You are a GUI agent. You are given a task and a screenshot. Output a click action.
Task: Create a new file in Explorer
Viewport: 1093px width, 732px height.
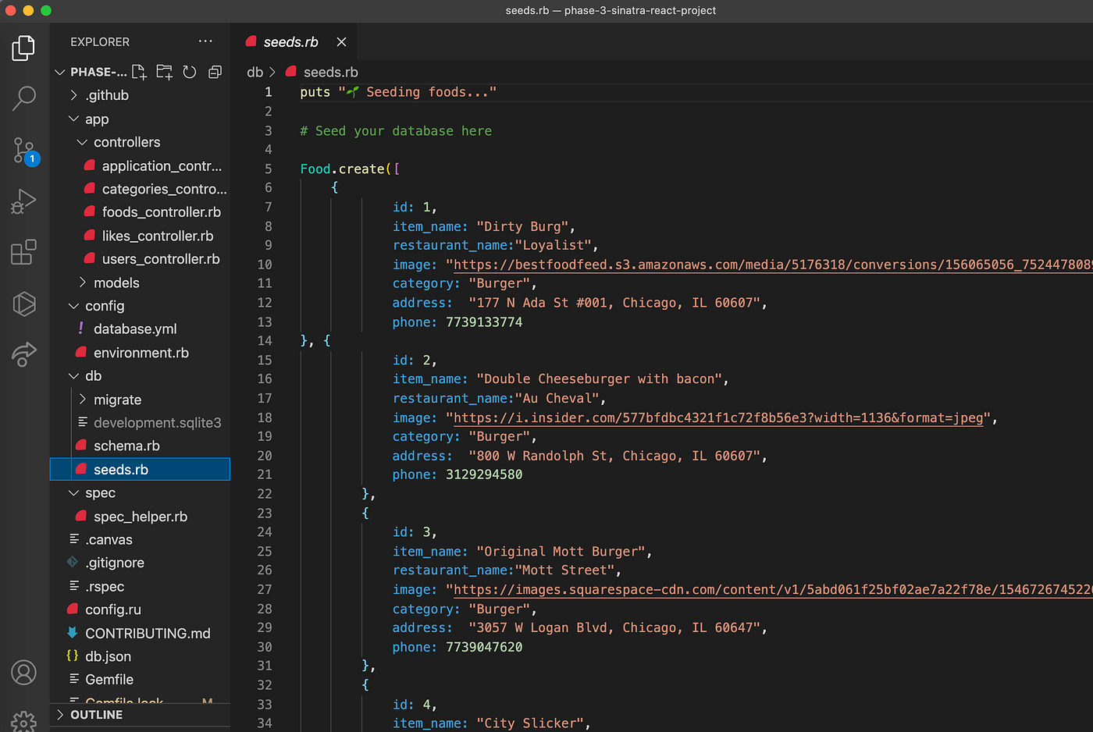140,72
